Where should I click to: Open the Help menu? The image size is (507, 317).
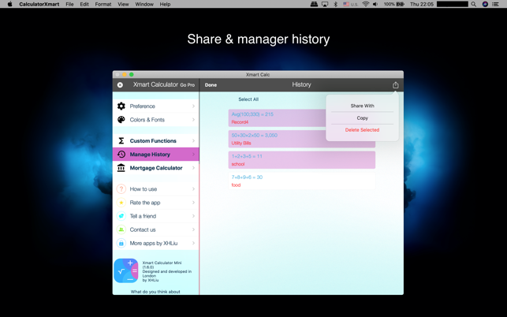click(165, 4)
